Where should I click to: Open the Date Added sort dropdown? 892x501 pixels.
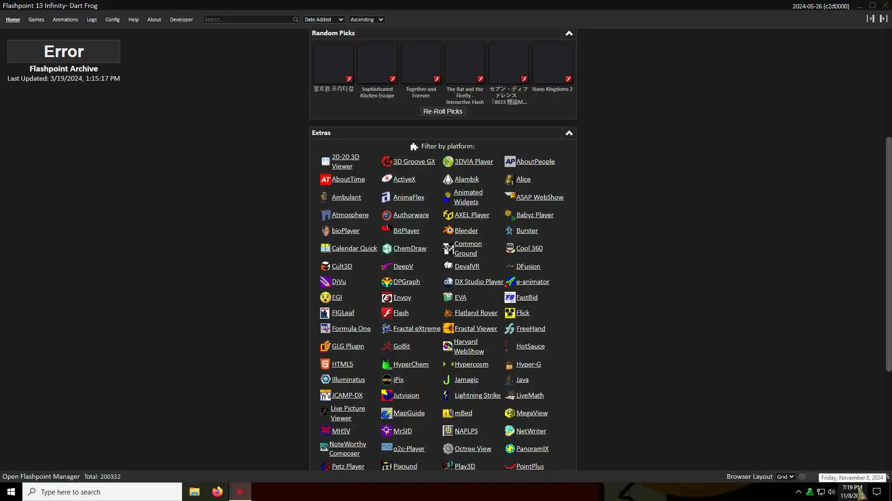[x=324, y=19]
